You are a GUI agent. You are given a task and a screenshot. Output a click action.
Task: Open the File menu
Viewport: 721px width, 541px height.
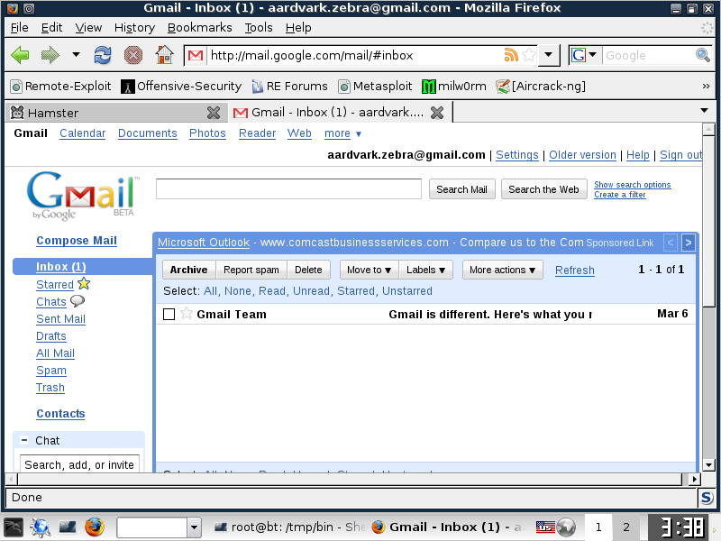(19, 28)
